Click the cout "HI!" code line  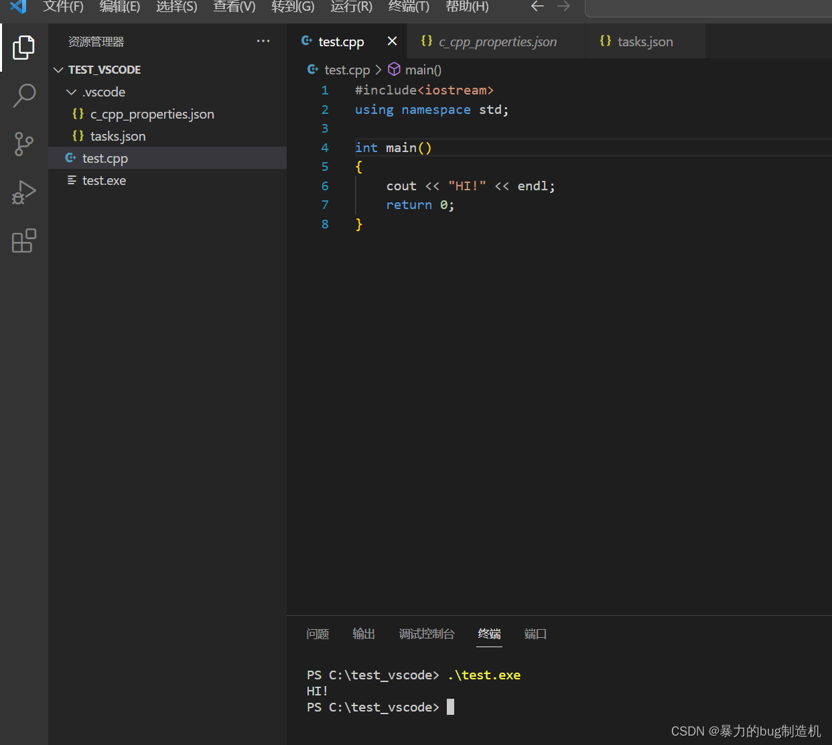pos(470,186)
